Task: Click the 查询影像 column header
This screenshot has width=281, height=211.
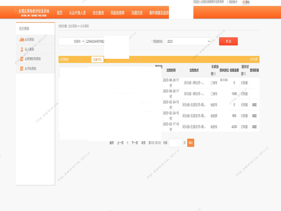Action: click(254, 70)
